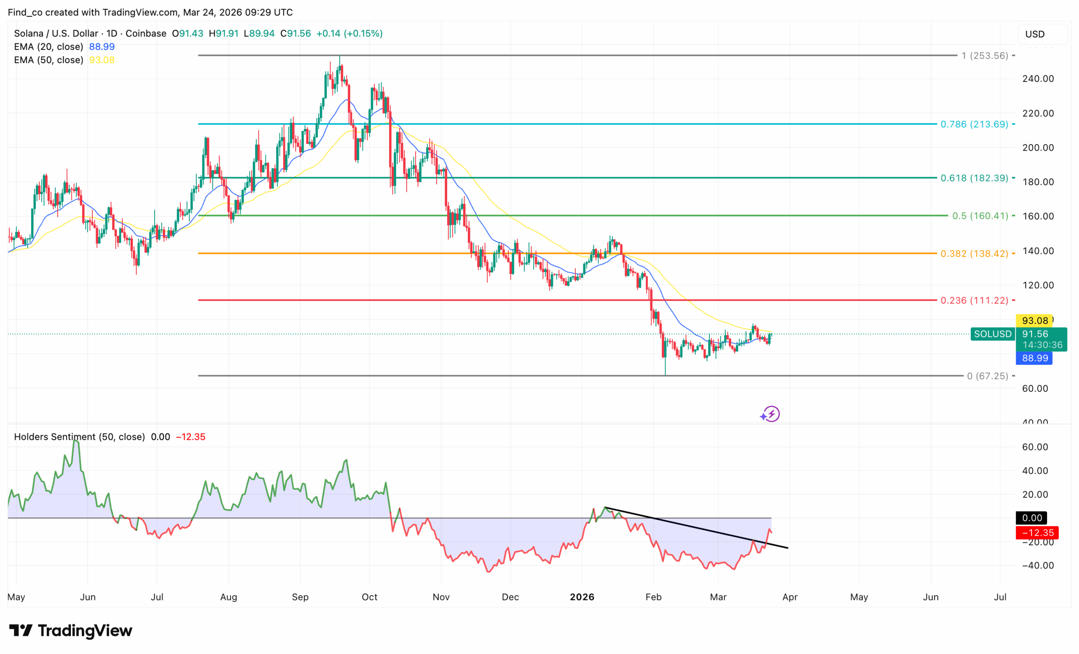Click the Find_co created with TradingView.com caption
1079x654 pixels.
pos(150,12)
